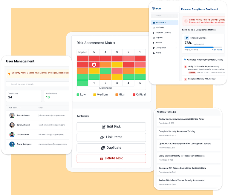Click the chain icon on Link Items

102,137
